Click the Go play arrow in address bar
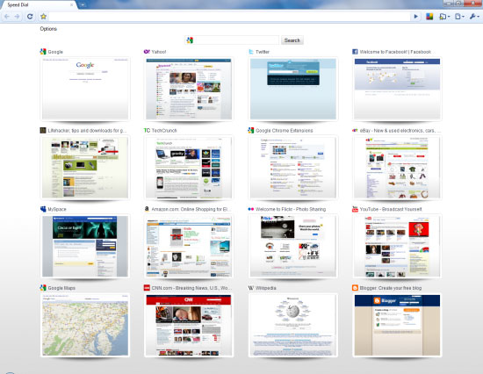Viewport: 483px width, 374px height. coord(416,17)
